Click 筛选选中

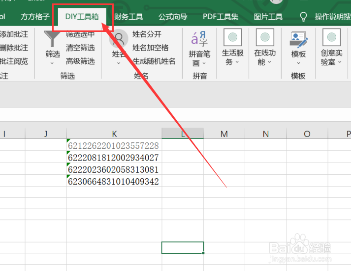pos(80,34)
